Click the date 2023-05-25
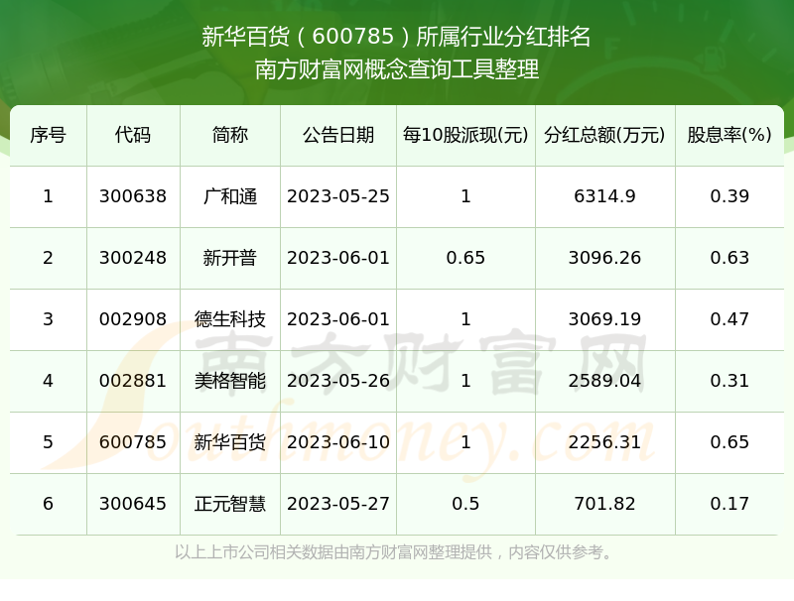Image resolution: width=794 pixels, height=601 pixels. pos(338,196)
